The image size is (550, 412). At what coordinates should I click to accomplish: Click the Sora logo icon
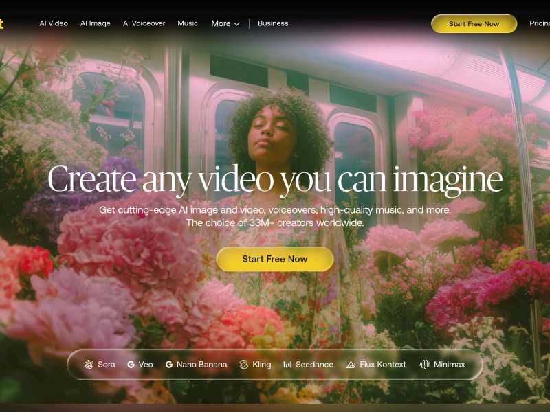pos(89,365)
